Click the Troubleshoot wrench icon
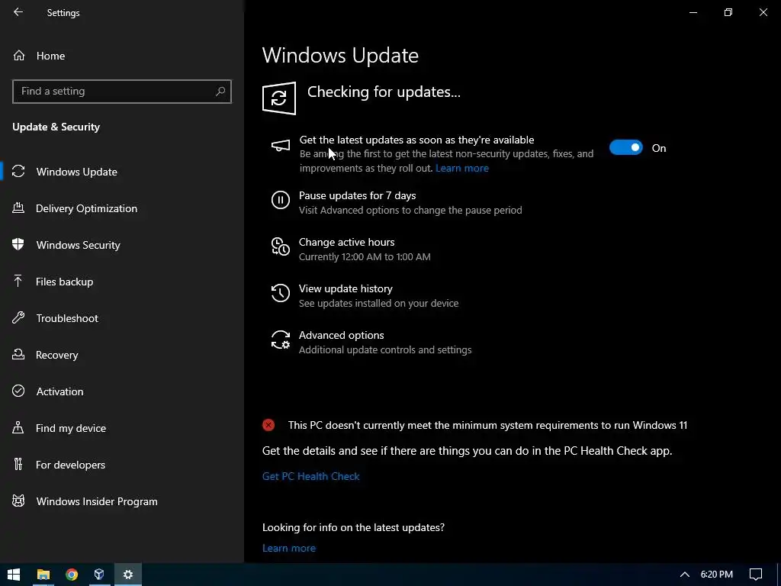Viewport: 781px width, 586px height. point(18,318)
